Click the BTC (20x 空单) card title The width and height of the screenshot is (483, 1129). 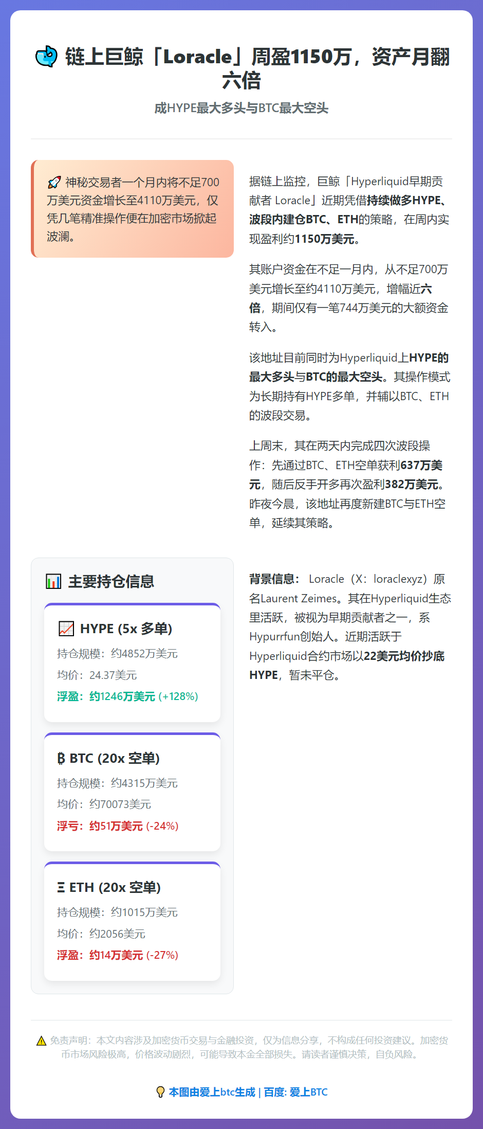point(115,758)
